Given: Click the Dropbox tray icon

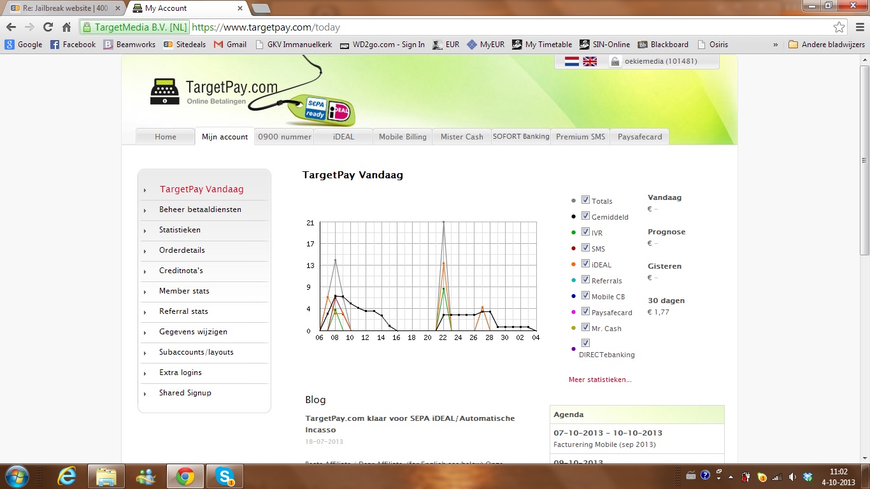Looking at the screenshot, I should tap(808, 476).
